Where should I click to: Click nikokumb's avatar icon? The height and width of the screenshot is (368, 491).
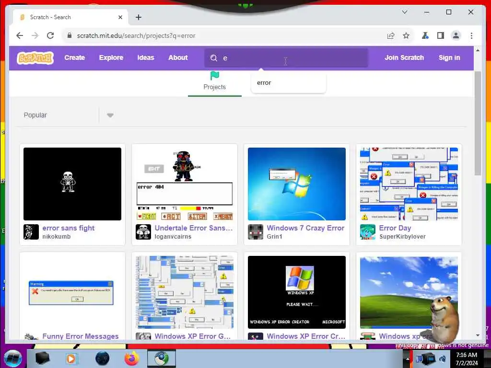(x=31, y=232)
